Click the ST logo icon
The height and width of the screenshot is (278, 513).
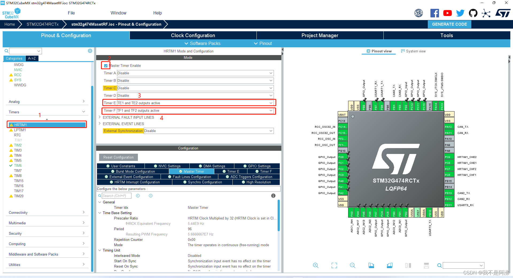503,13
